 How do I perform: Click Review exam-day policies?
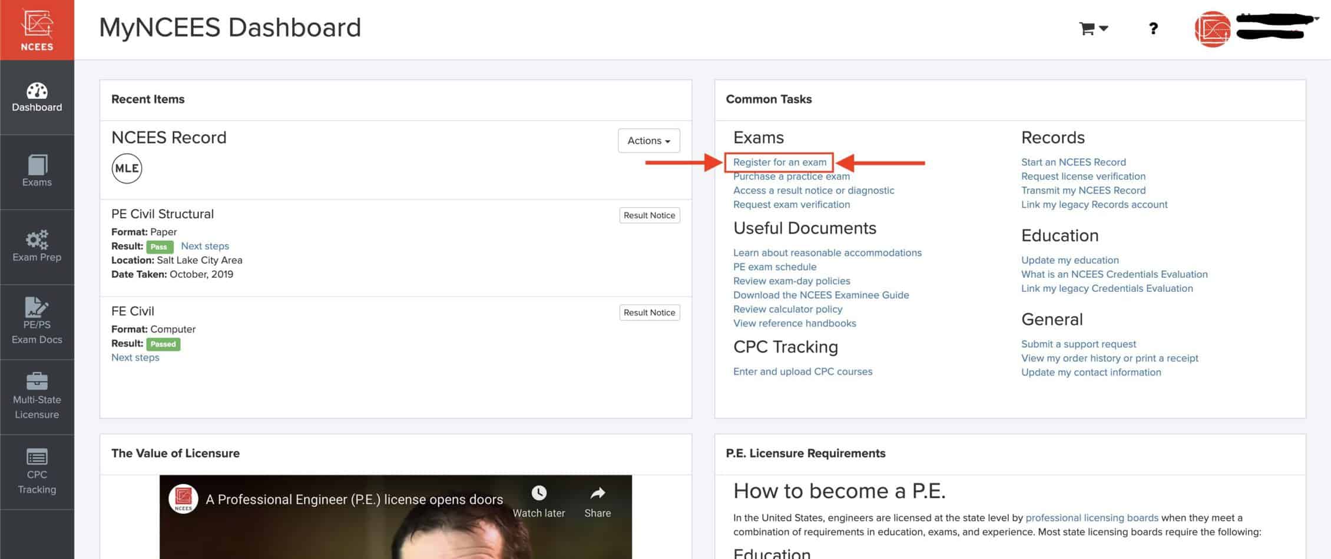(x=792, y=281)
